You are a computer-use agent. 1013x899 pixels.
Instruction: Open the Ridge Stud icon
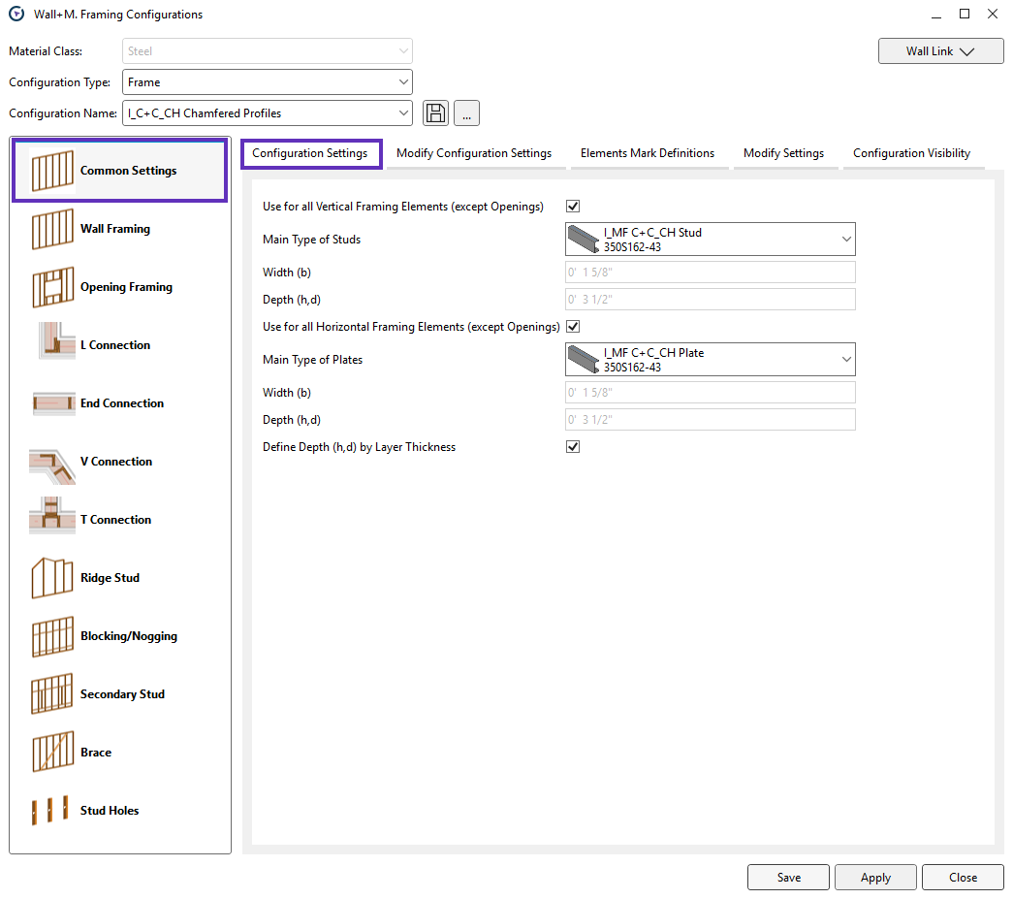coord(52,579)
